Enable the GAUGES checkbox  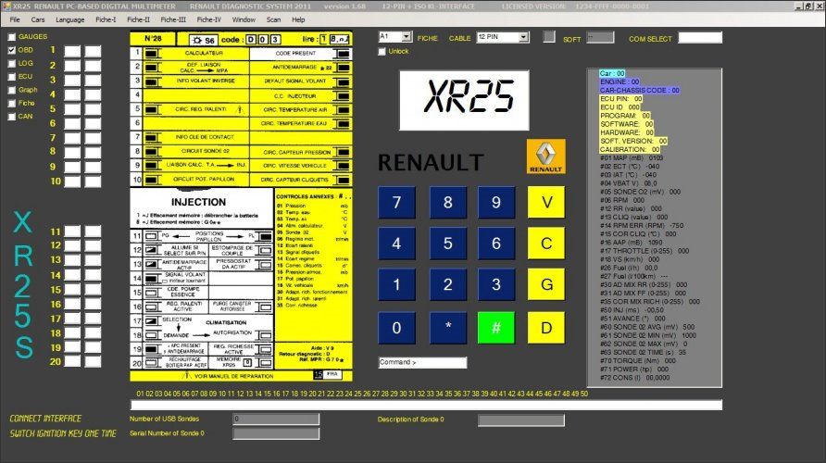click(x=12, y=37)
